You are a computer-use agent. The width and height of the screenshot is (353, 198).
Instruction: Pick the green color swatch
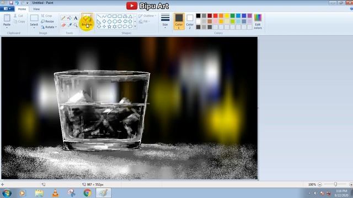pyautogui.click(x=232, y=15)
